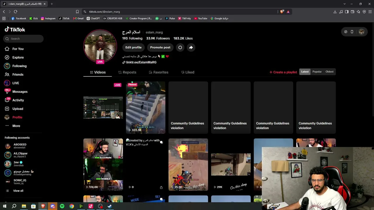This screenshot has height=210, width=374.
Task: Open Spotify from the taskbar
Action: [x=62, y=206]
